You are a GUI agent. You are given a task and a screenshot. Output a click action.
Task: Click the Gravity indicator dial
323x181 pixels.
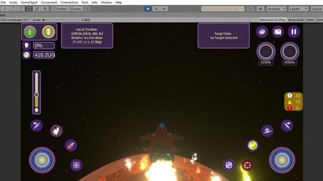[266, 51]
